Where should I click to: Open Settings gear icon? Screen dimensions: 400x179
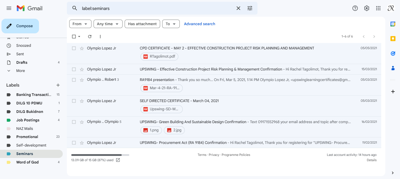(x=367, y=8)
